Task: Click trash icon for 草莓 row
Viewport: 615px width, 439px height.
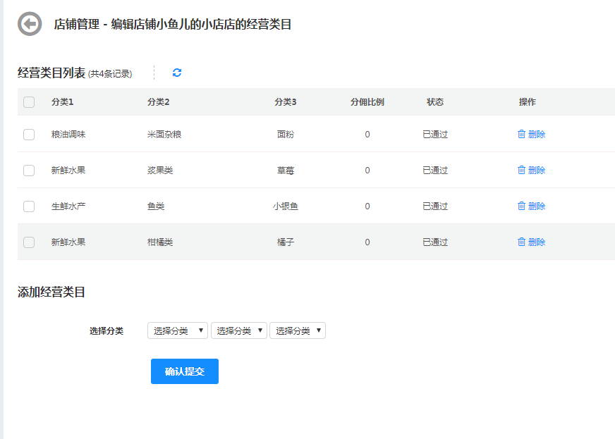Action: click(x=522, y=170)
